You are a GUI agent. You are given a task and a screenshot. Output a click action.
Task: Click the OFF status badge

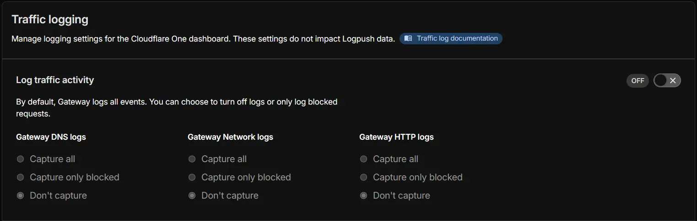point(638,81)
